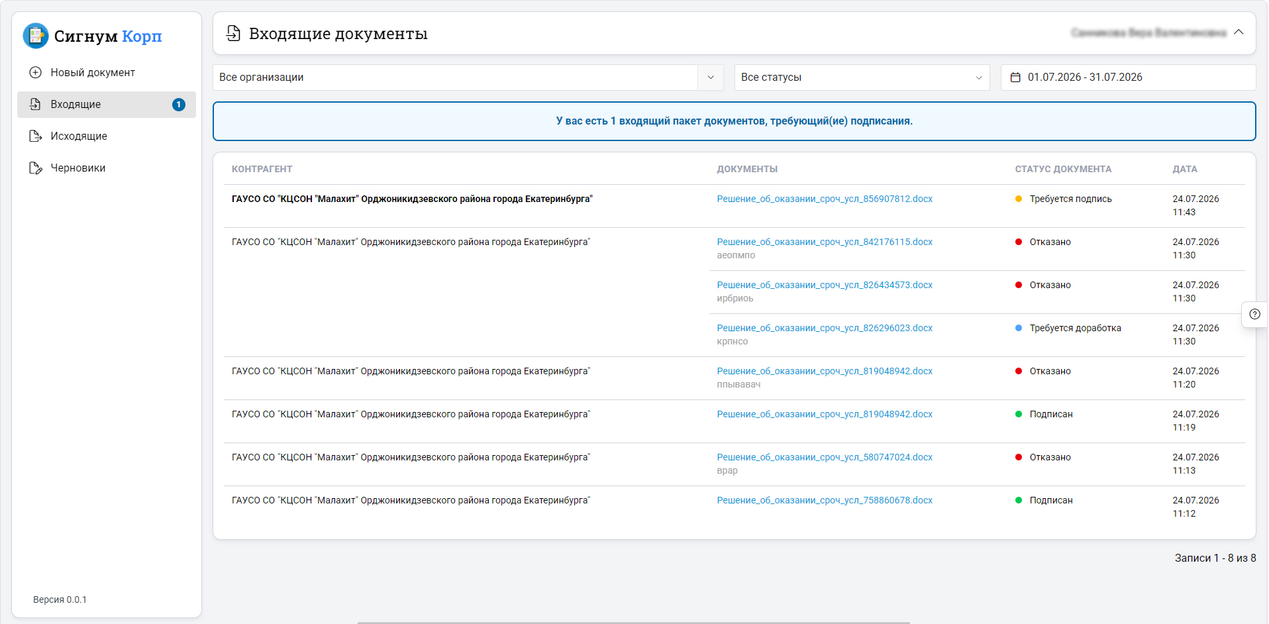Click the Исходящие sidebar document icon
The width and height of the screenshot is (1269, 624).
(36, 136)
